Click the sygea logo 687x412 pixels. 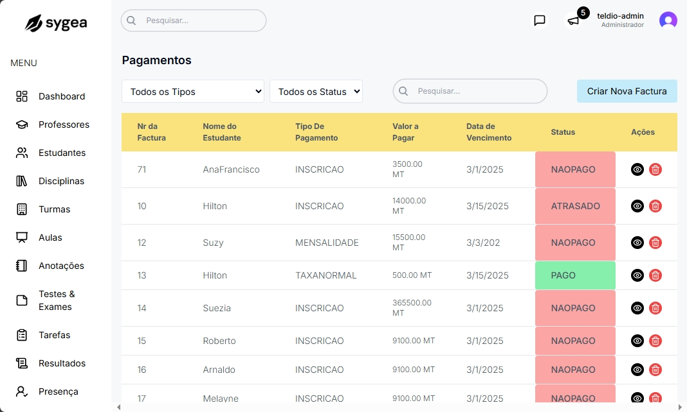click(x=56, y=23)
